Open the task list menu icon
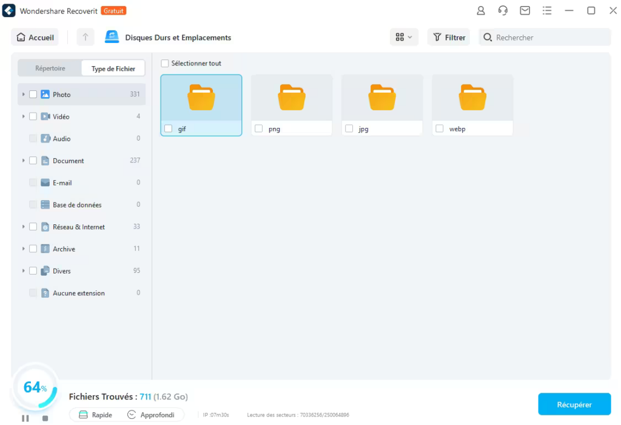Screen dimensions: 621x425 click(547, 11)
